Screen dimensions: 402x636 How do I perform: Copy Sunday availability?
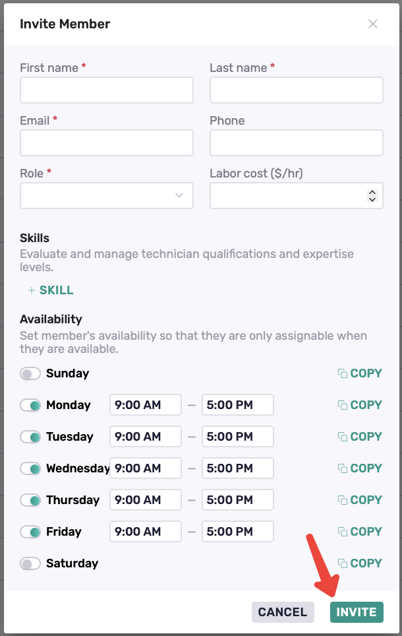coord(360,373)
